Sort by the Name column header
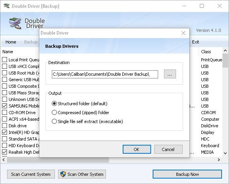Viewport: 229px width, 184px height. pos(8,52)
